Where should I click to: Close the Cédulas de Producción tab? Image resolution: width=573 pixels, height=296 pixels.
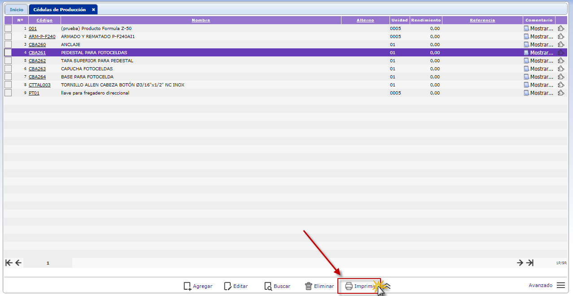coord(93,9)
